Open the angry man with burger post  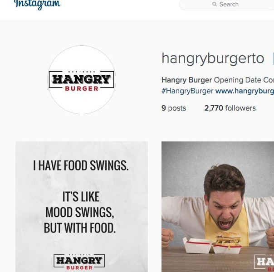(218, 207)
